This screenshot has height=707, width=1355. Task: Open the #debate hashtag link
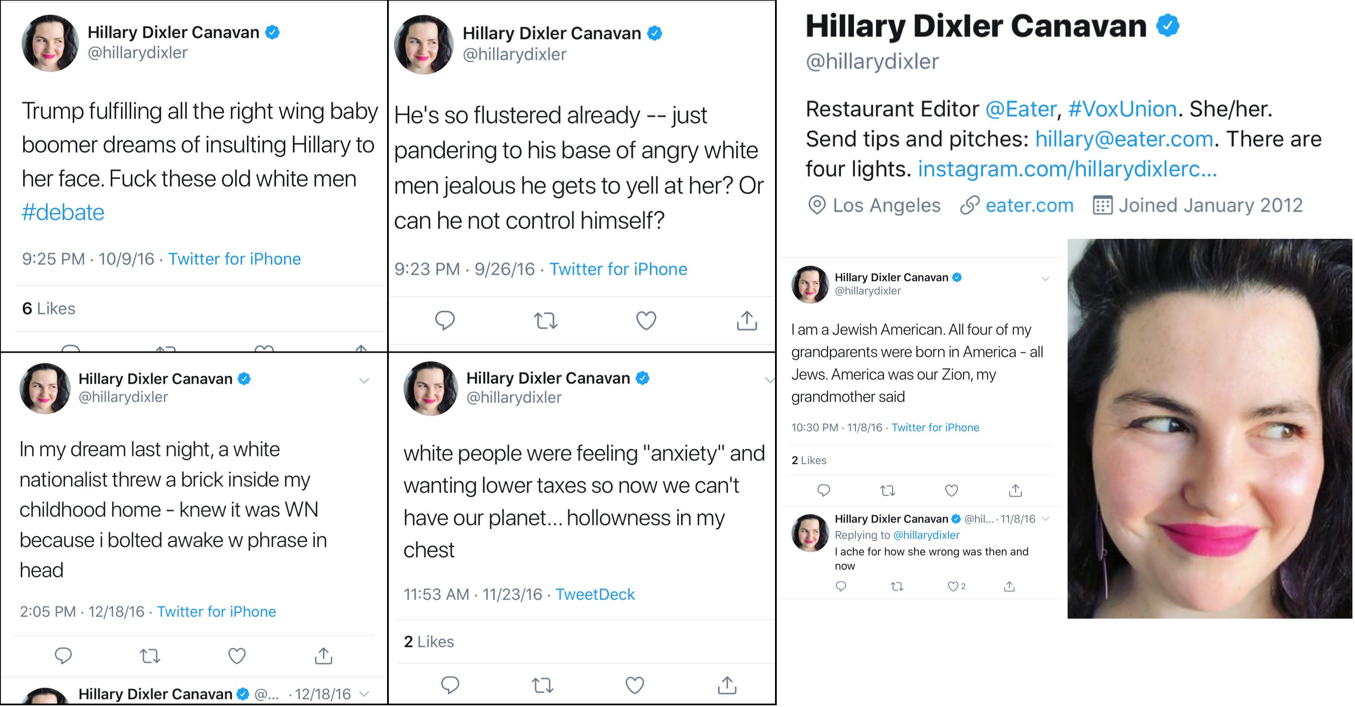click(63, 213)
